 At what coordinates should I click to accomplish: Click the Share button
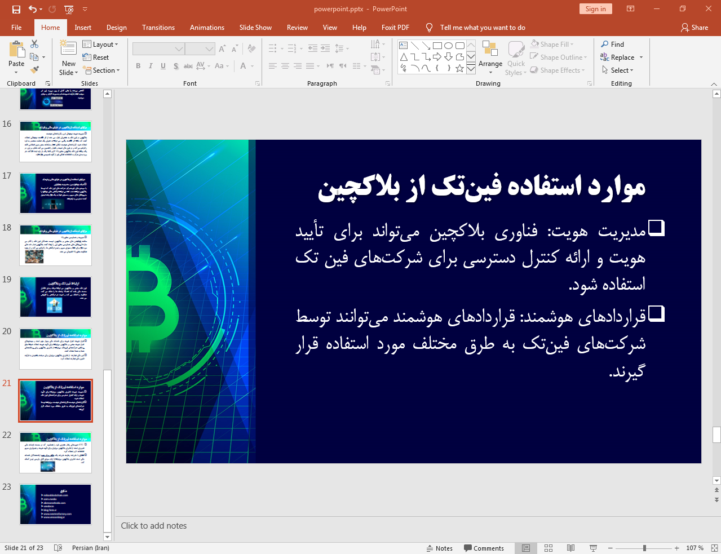point(695,27)
